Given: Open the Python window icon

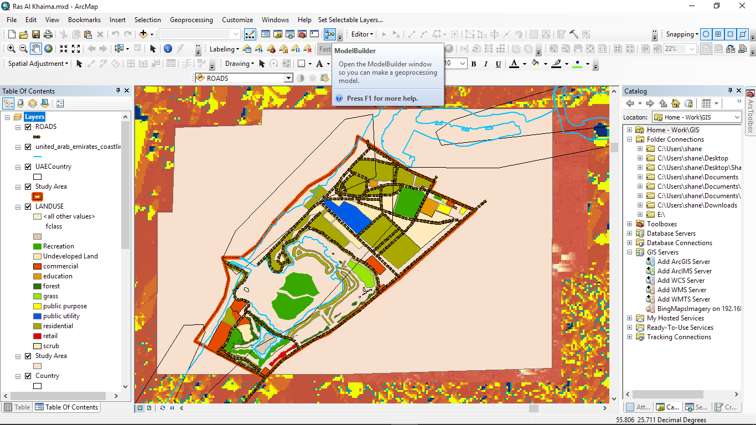Looking at the screenshot, I should coord(314,34).
